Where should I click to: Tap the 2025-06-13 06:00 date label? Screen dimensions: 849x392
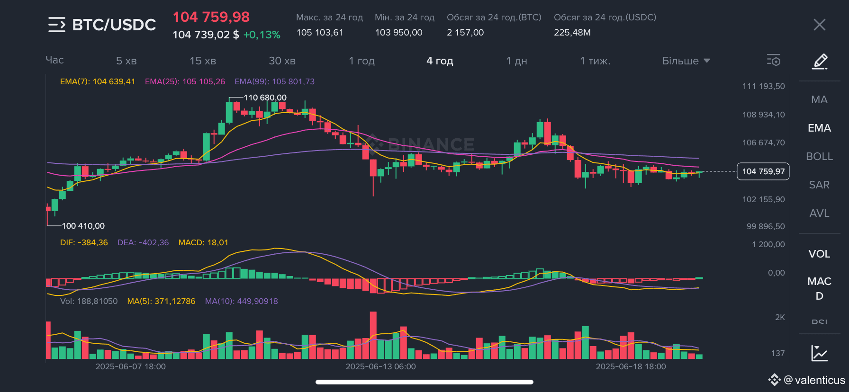380,366
